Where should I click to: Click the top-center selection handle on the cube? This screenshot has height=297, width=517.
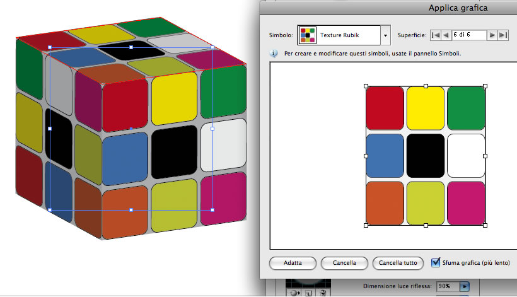pos(131,47)
